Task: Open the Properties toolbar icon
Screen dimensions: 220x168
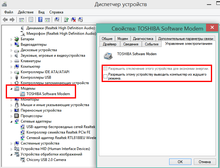Action: (x=31, y=20)
